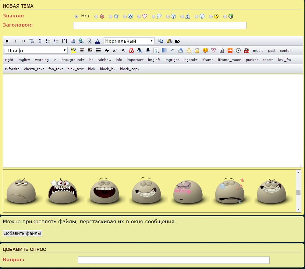The width and height of the screenshot is (305, 269).
Task: Choose the star topic icon option
Action: click(111, 16)
